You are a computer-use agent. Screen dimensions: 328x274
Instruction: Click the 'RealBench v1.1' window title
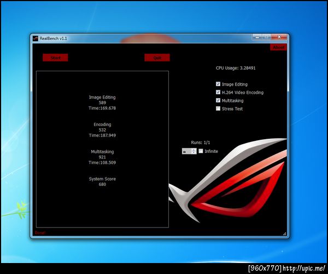click(x=54, y=38)
